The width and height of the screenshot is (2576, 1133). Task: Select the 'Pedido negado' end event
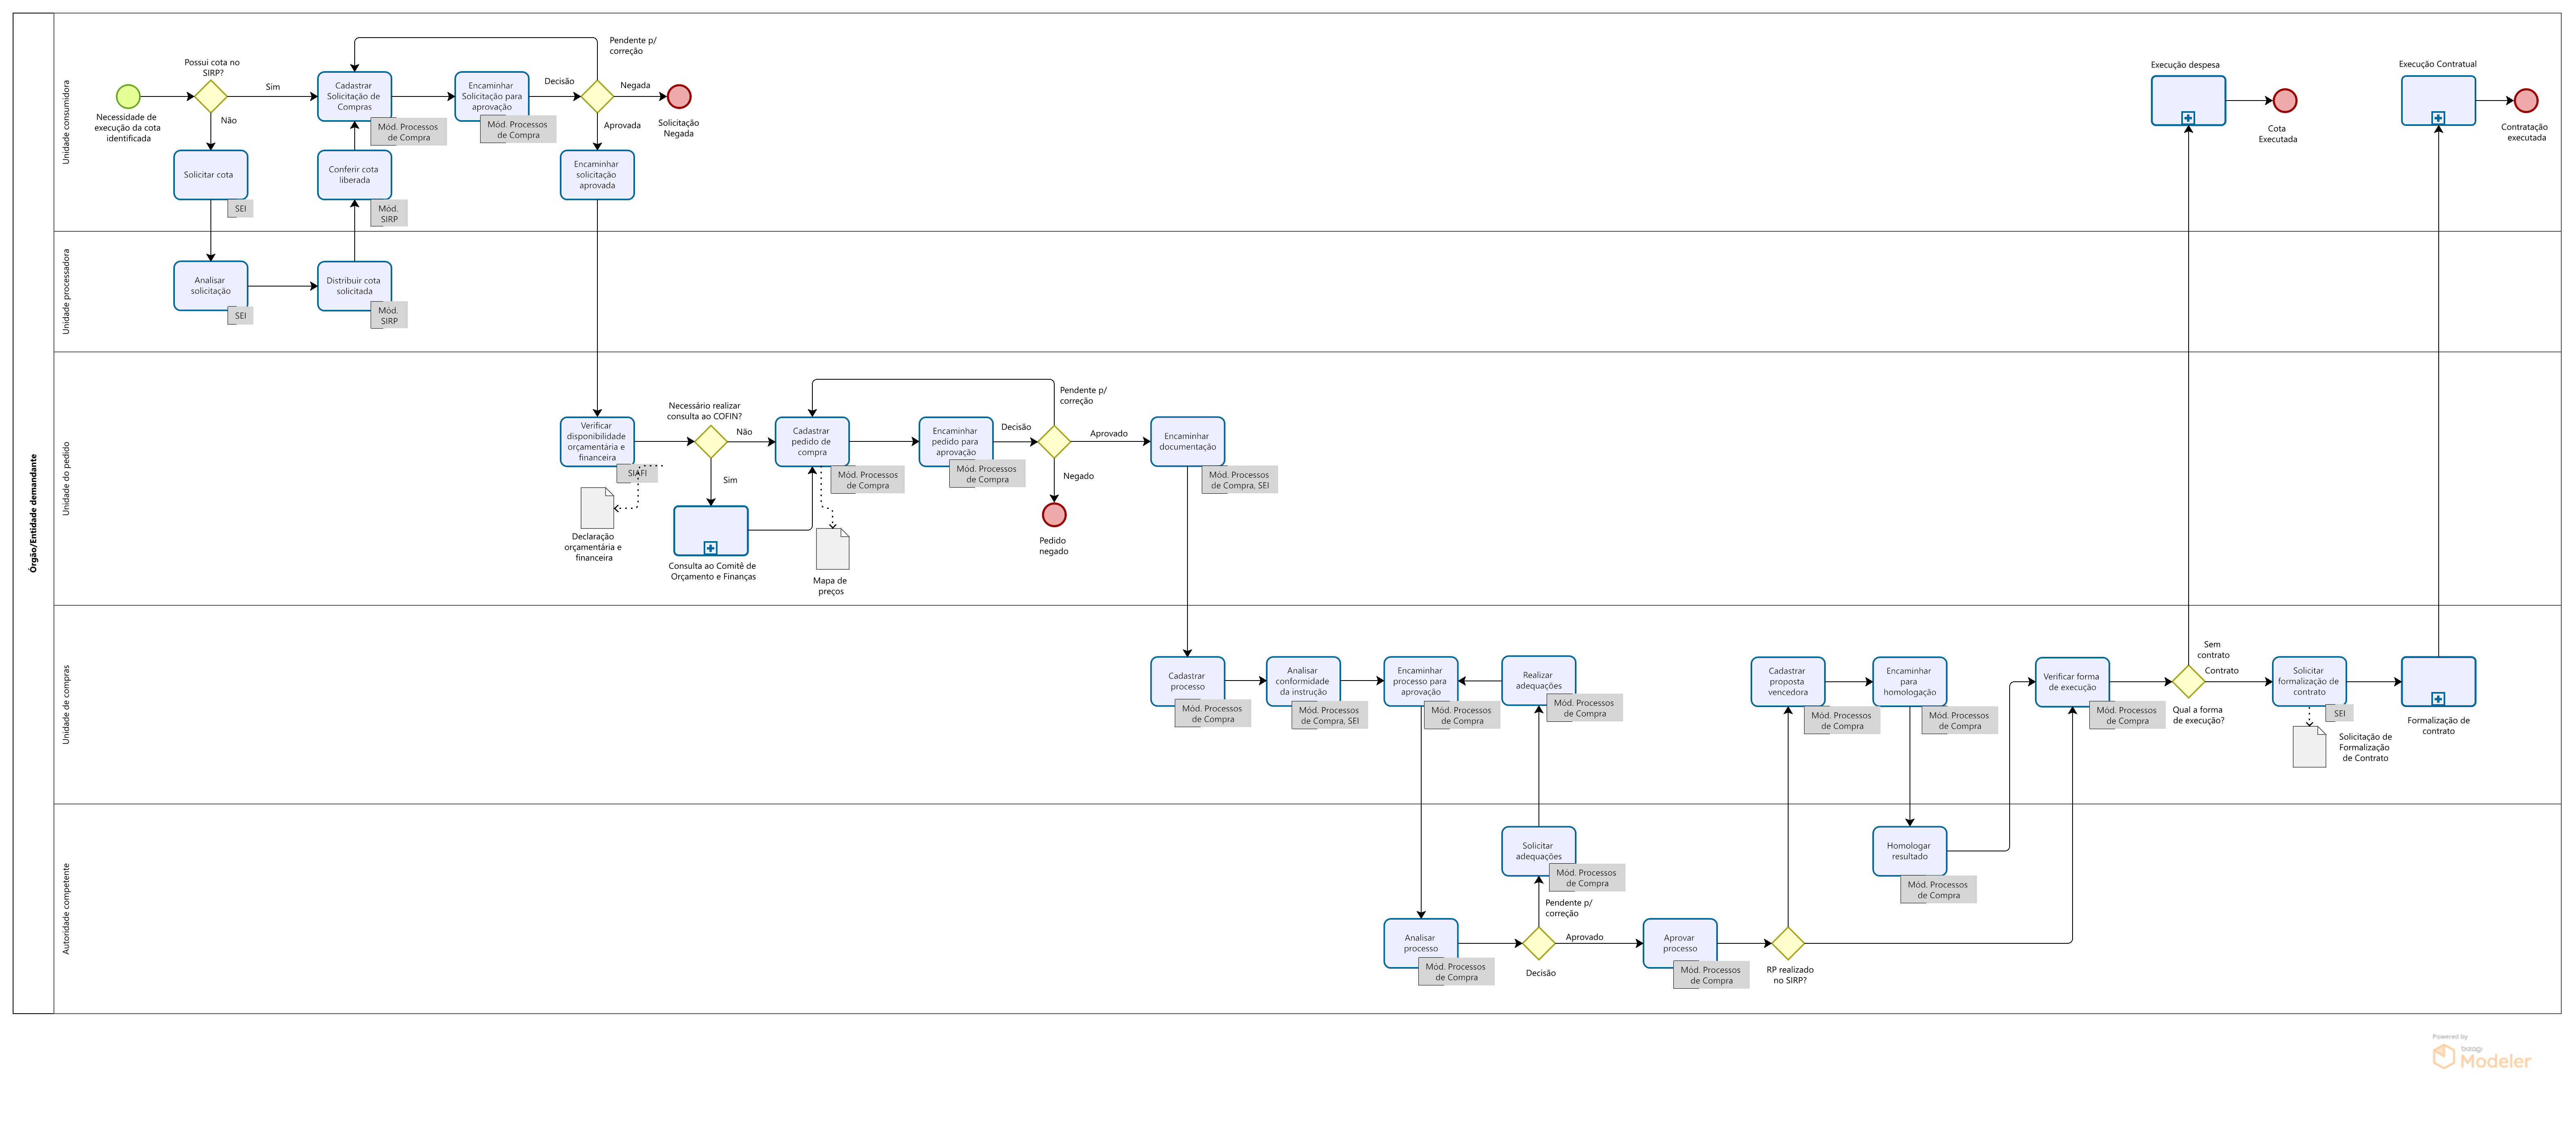click(1054, 514)
